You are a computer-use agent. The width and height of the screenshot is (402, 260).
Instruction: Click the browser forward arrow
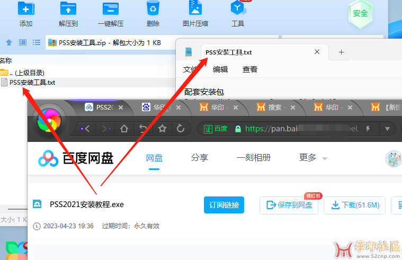(106, 129)
